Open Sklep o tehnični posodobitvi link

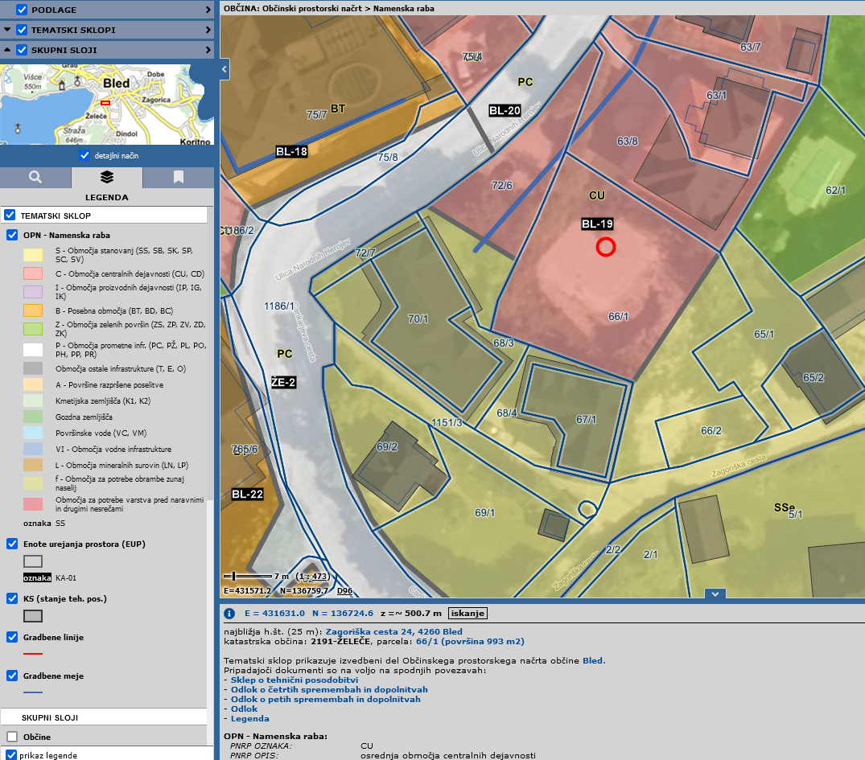click(294, 680)
